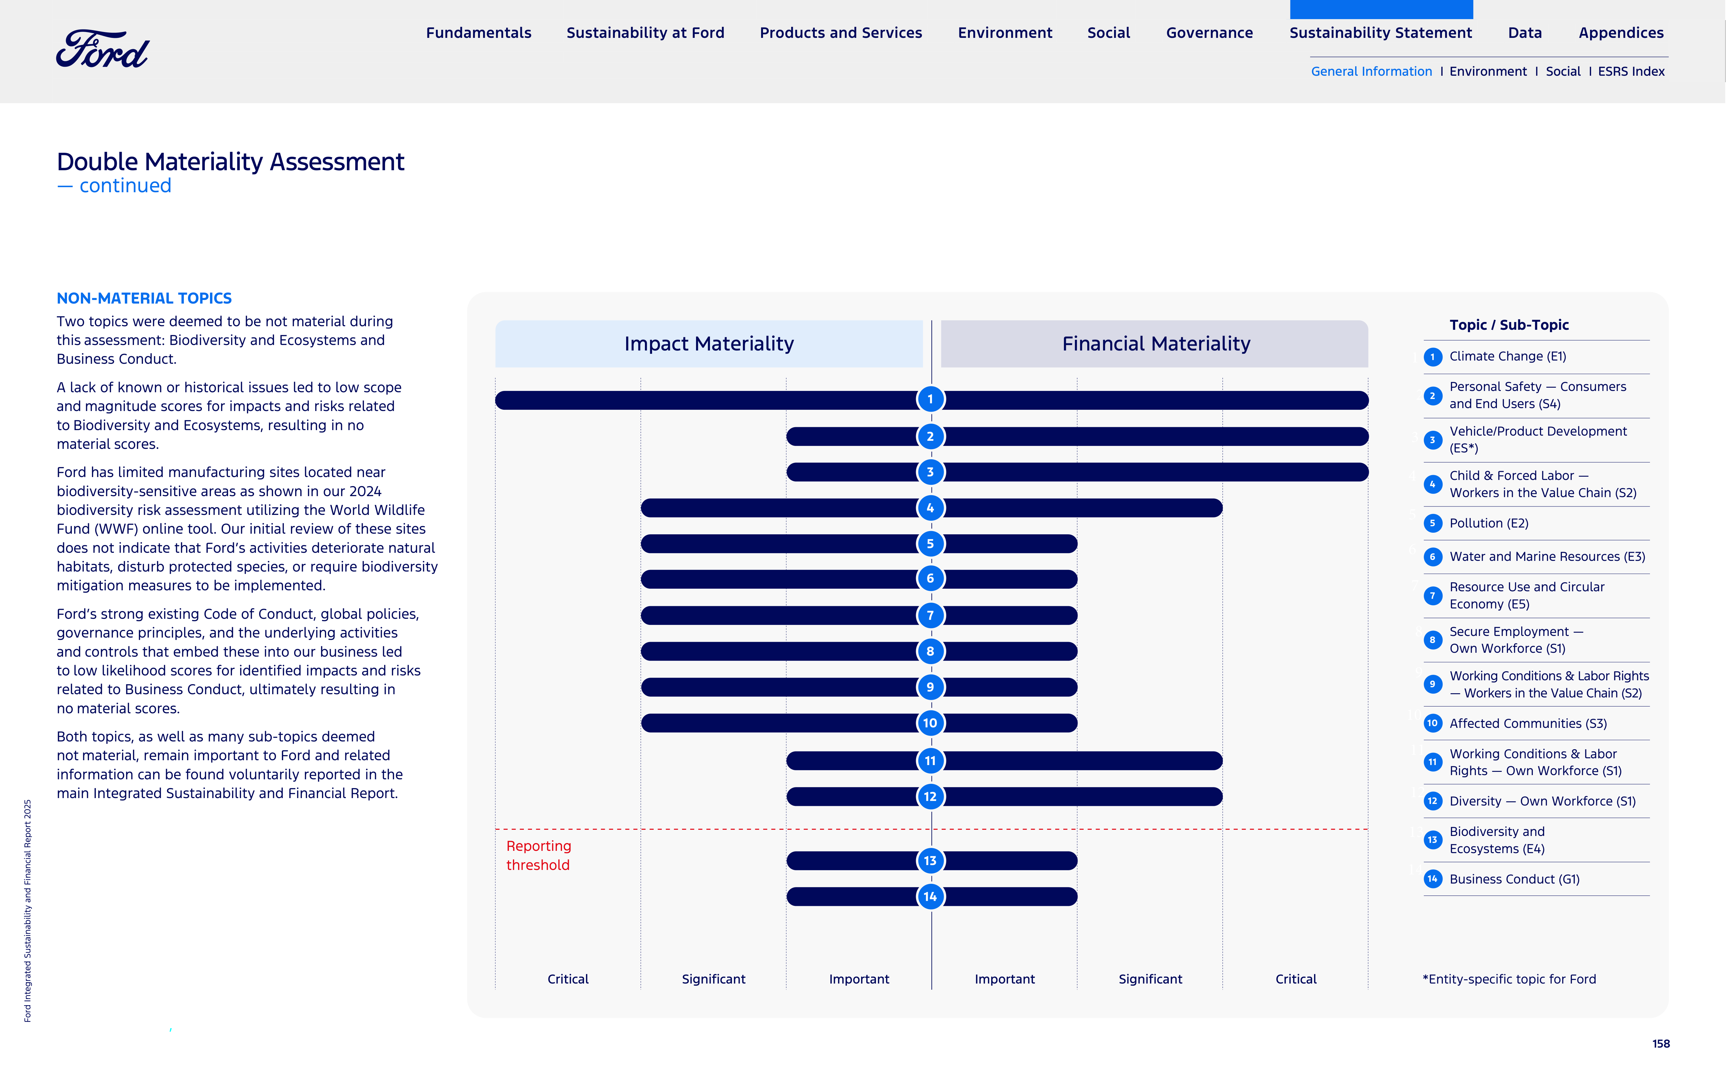Viewport: 1726px width, 1079px height.
Task: Open the Data section
Action: pos(1525,33)
